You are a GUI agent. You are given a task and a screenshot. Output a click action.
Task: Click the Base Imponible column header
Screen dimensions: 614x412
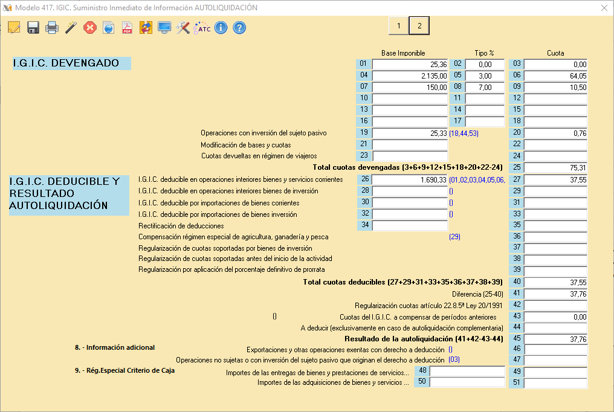pyautogui.click(x=403, y=53)
